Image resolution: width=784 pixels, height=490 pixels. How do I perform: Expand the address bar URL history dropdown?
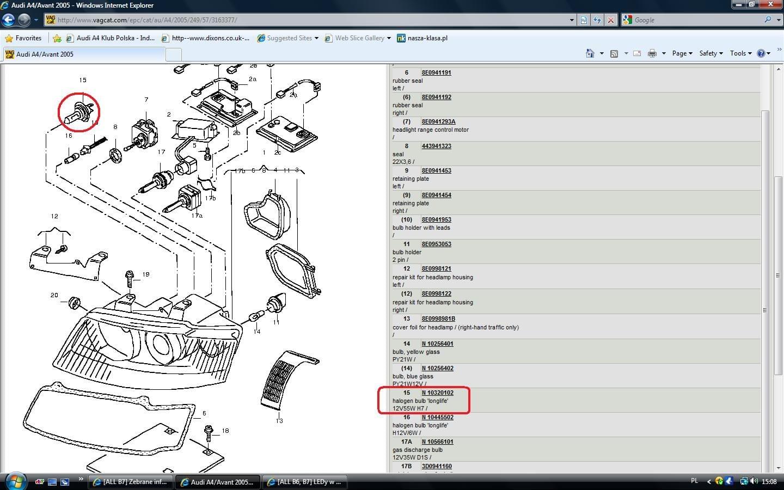(572, 20)
